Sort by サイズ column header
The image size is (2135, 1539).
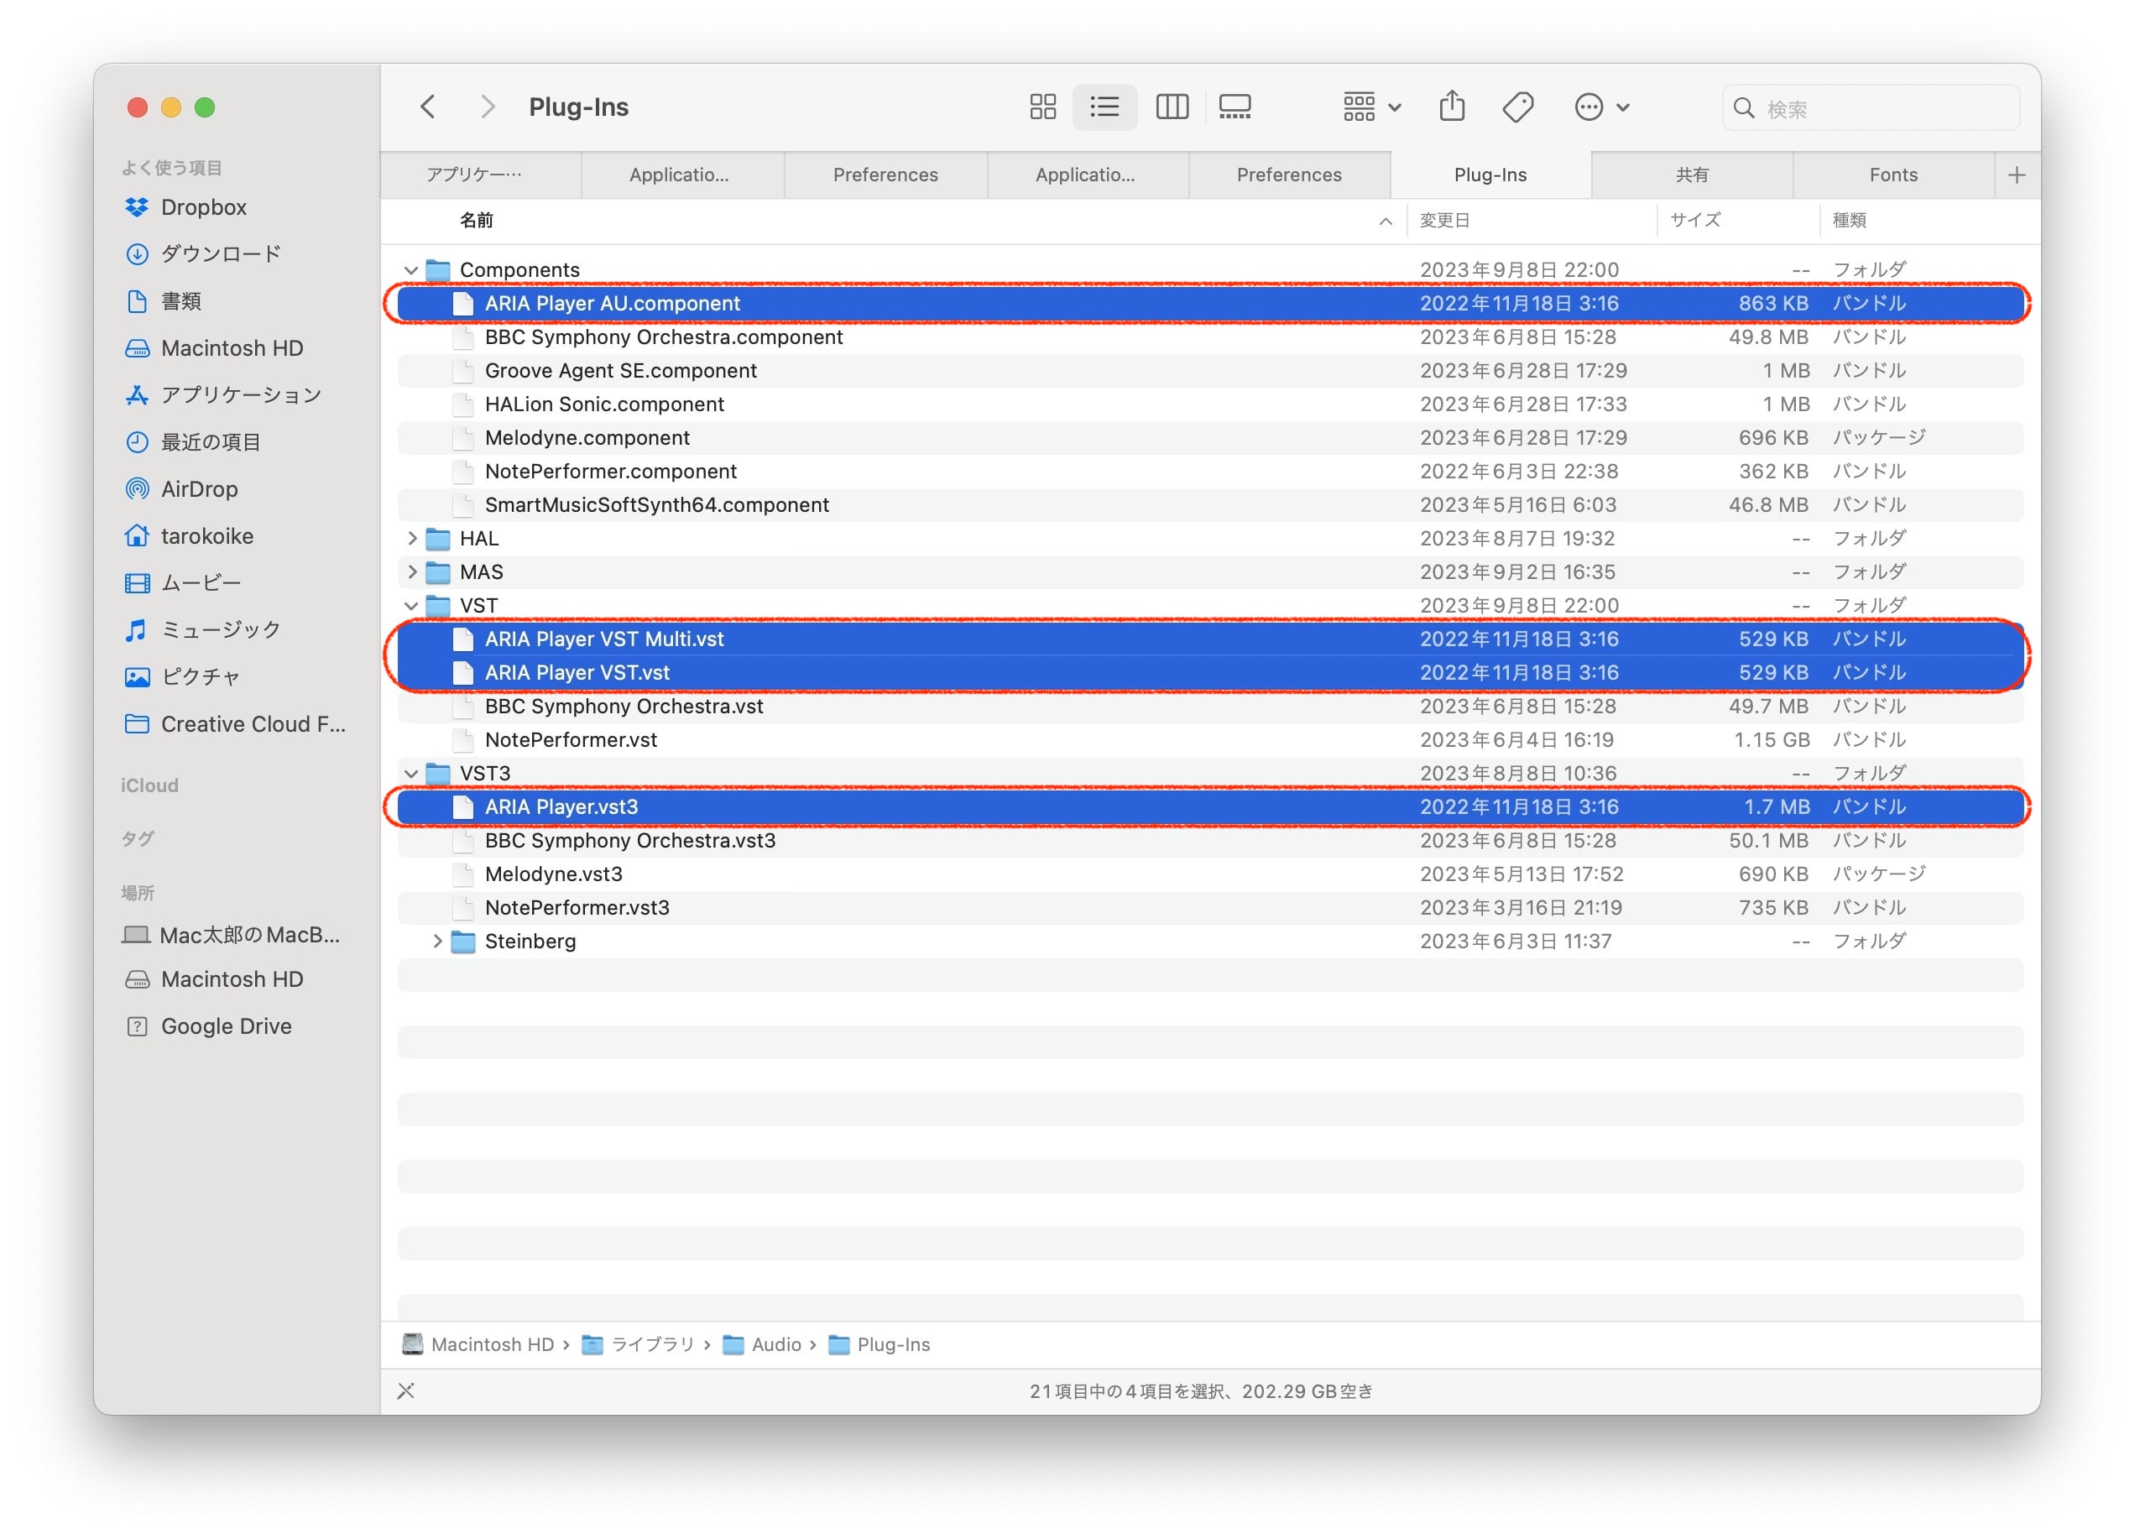[1695, 220]
